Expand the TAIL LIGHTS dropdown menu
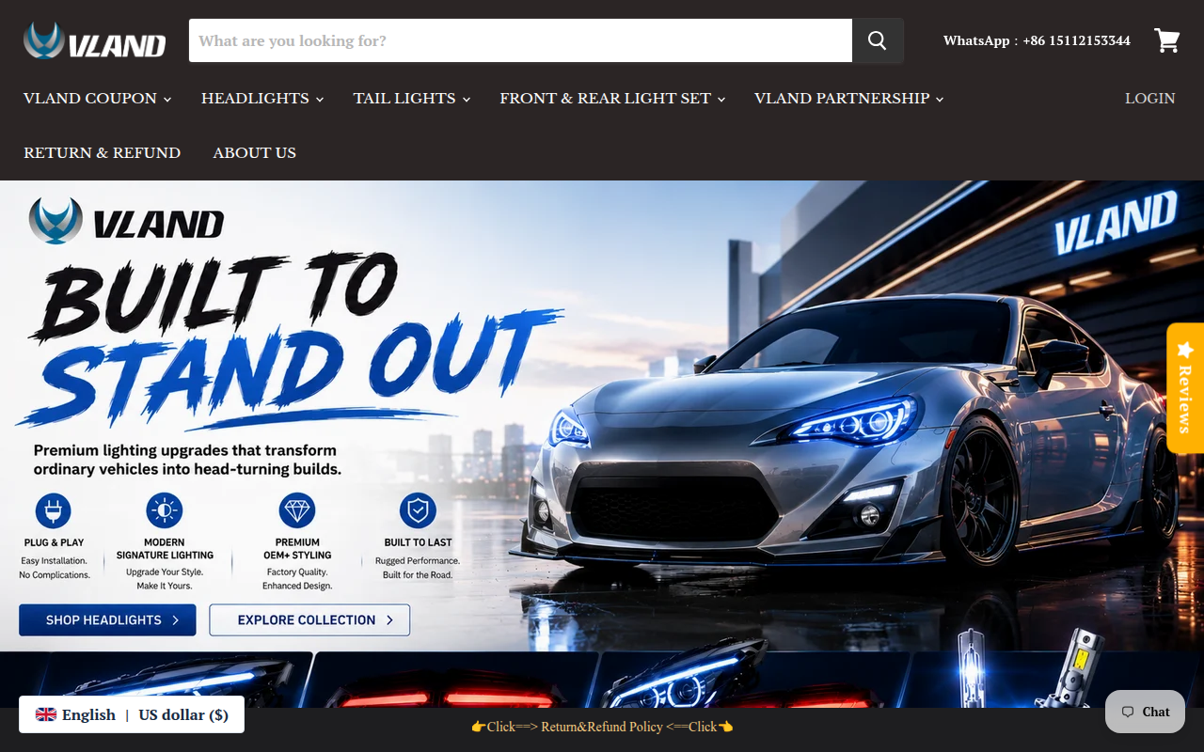The height and width of the screenshot is (752, 1204). tap(412, 99)
